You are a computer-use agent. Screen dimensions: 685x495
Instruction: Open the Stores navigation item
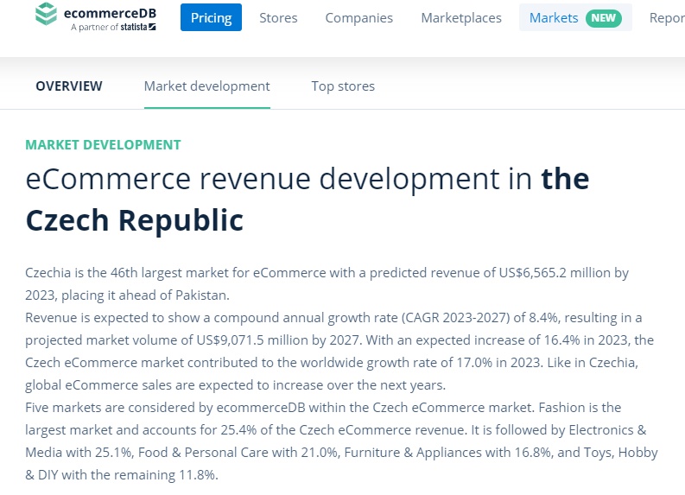pos(278,17)
